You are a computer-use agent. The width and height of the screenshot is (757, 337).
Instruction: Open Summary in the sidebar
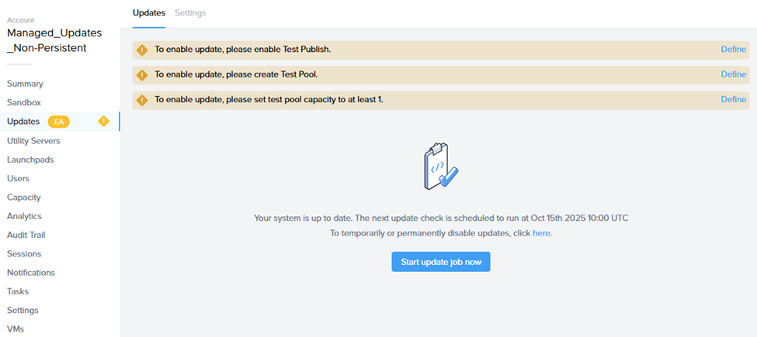coord(25,84)
